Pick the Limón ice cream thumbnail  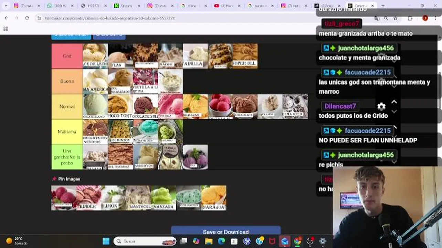(x=114, y=198)
